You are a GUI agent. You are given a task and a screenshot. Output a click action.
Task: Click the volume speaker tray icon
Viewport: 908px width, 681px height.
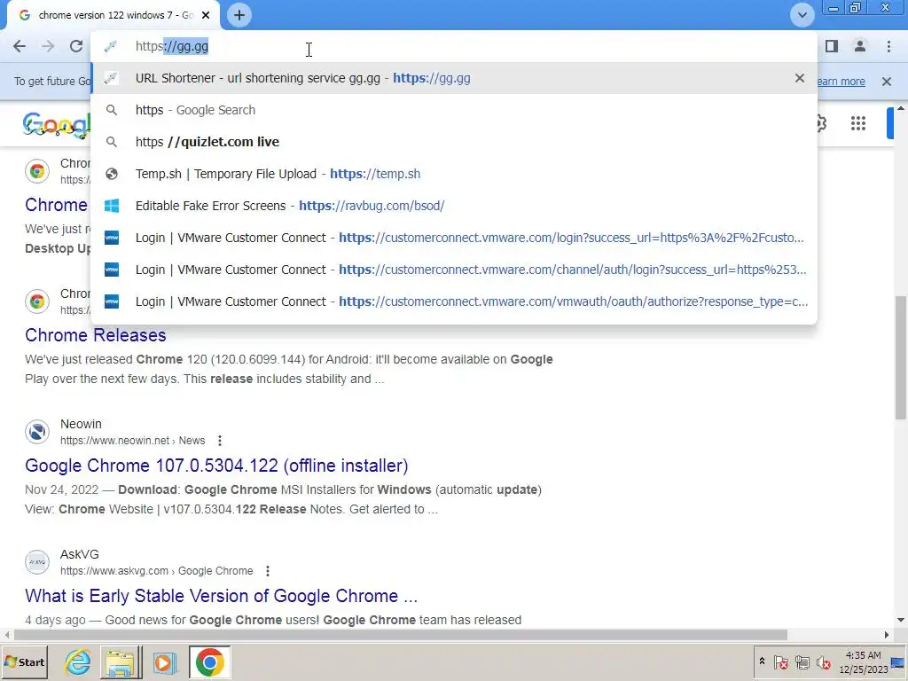(x=824, y=661)
